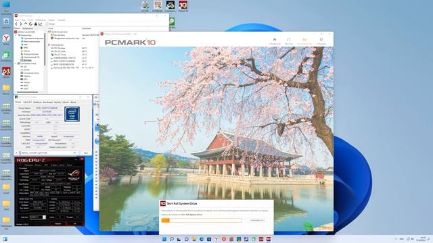Click the AIDA64 user silhouette toolbar icon
The image size is (433, 243).
click(35, 24)
